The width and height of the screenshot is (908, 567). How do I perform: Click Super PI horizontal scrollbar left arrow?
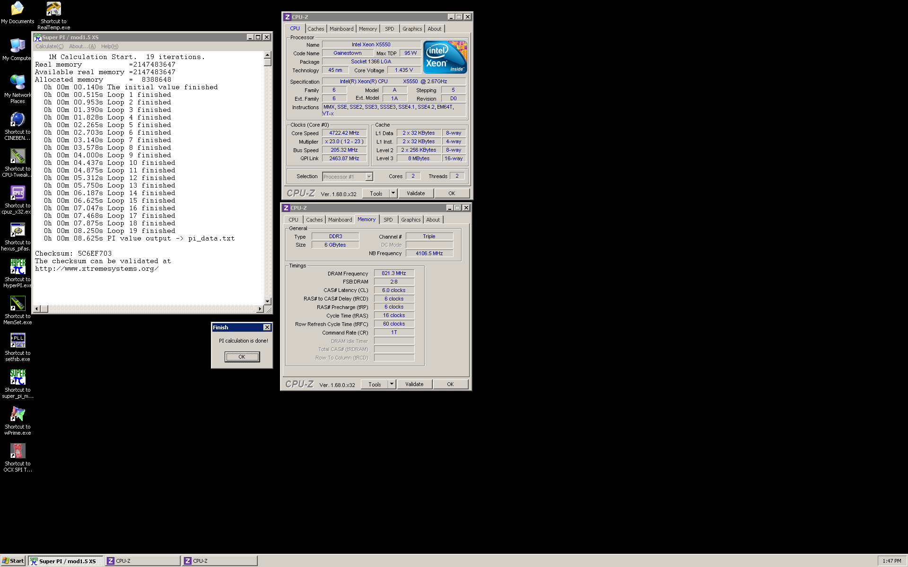tap(37, 309)
